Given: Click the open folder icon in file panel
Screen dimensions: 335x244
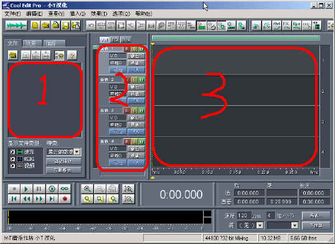Looking at the screenshot, I should click(13, 55).
